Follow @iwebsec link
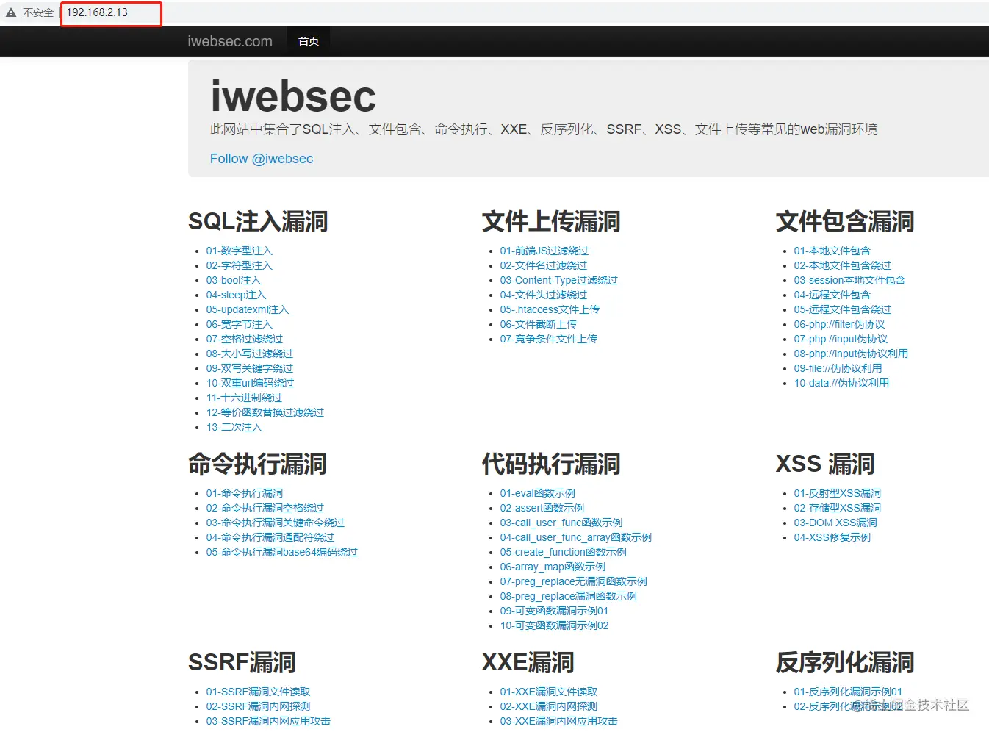Viewport: 989px width, 732px height. click(262, 159)
